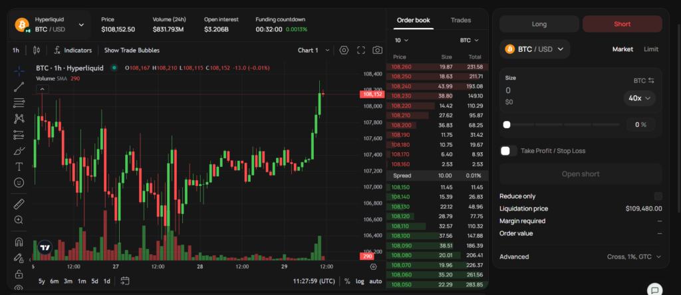
Task: Select the brush drawing tool
Action: tap(19, 151)
